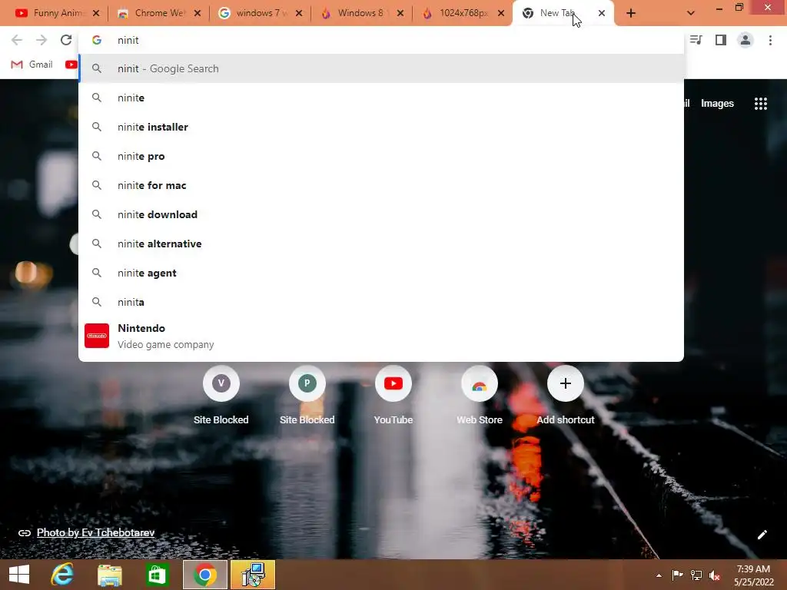
Task: Select the 'ninita' suggestion
Action: point(381,301)
